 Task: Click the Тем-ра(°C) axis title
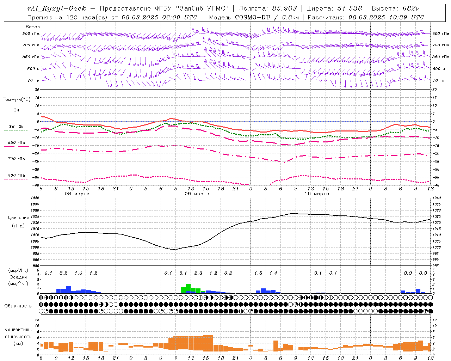point(17,100)
